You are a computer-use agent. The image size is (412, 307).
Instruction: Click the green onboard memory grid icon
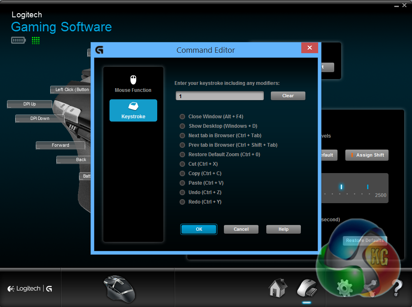36,40
